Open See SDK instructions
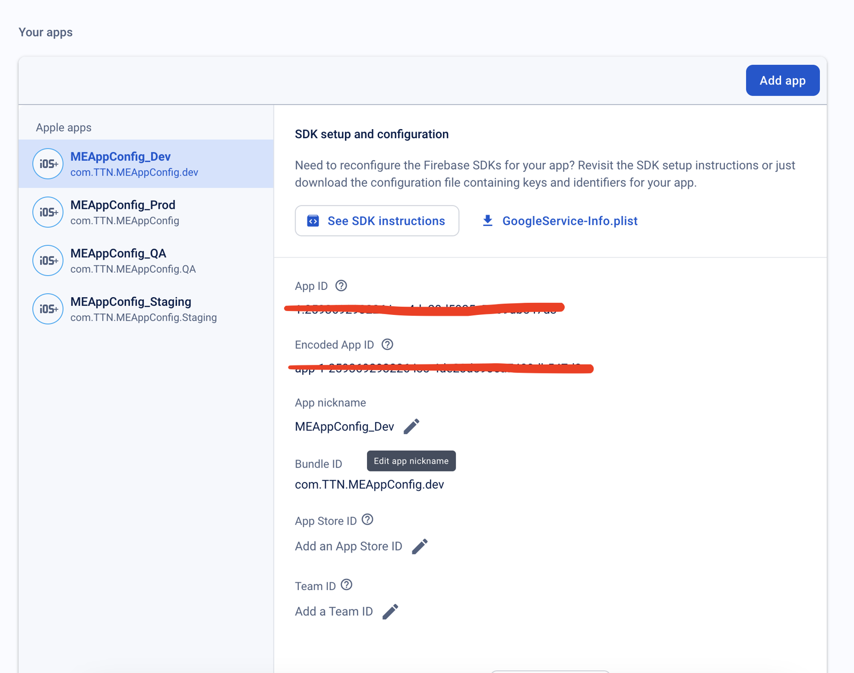Screen dimensions: 854x673 point(377,221)
